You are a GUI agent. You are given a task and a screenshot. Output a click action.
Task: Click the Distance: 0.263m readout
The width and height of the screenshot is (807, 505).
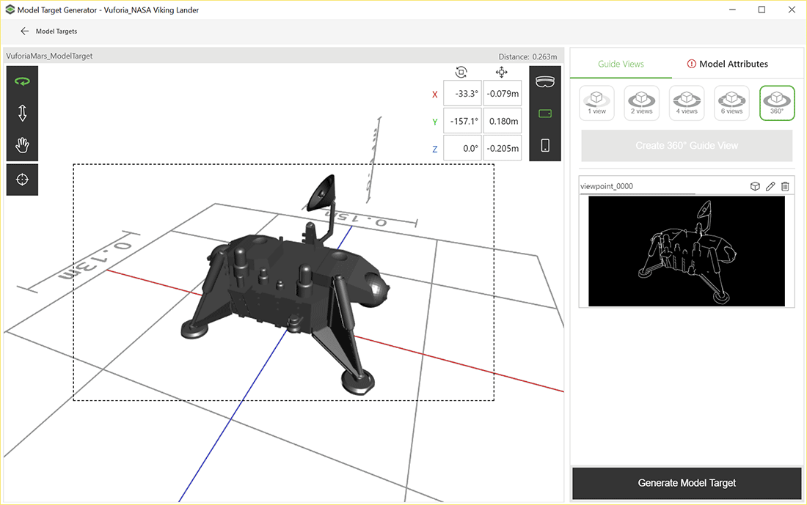pyautogui.click(x=527, y=56)
